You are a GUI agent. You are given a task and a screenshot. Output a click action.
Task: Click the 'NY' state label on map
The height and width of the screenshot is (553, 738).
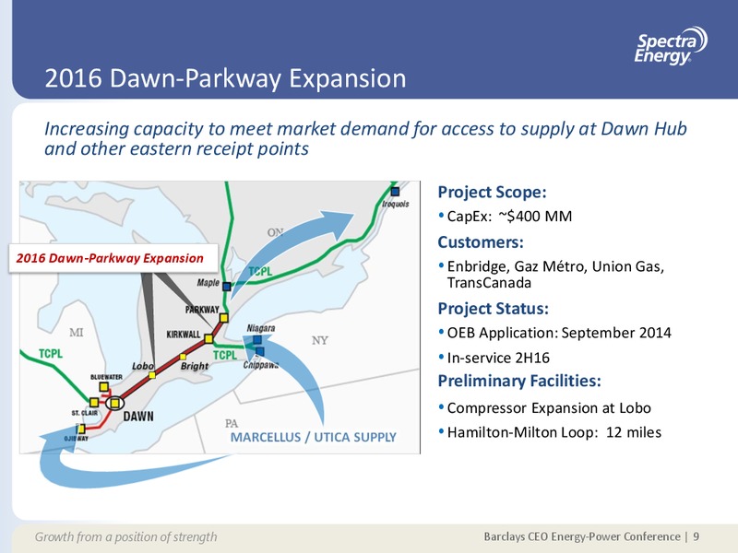(319, 340)
